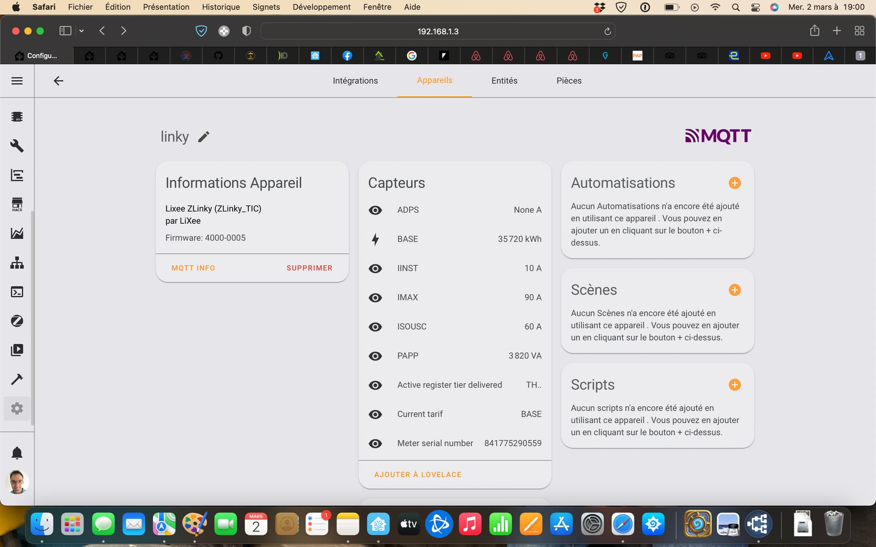
Task: Open the Historique menu in Safari
Action: pyautogui.click(x=221, y=7)
